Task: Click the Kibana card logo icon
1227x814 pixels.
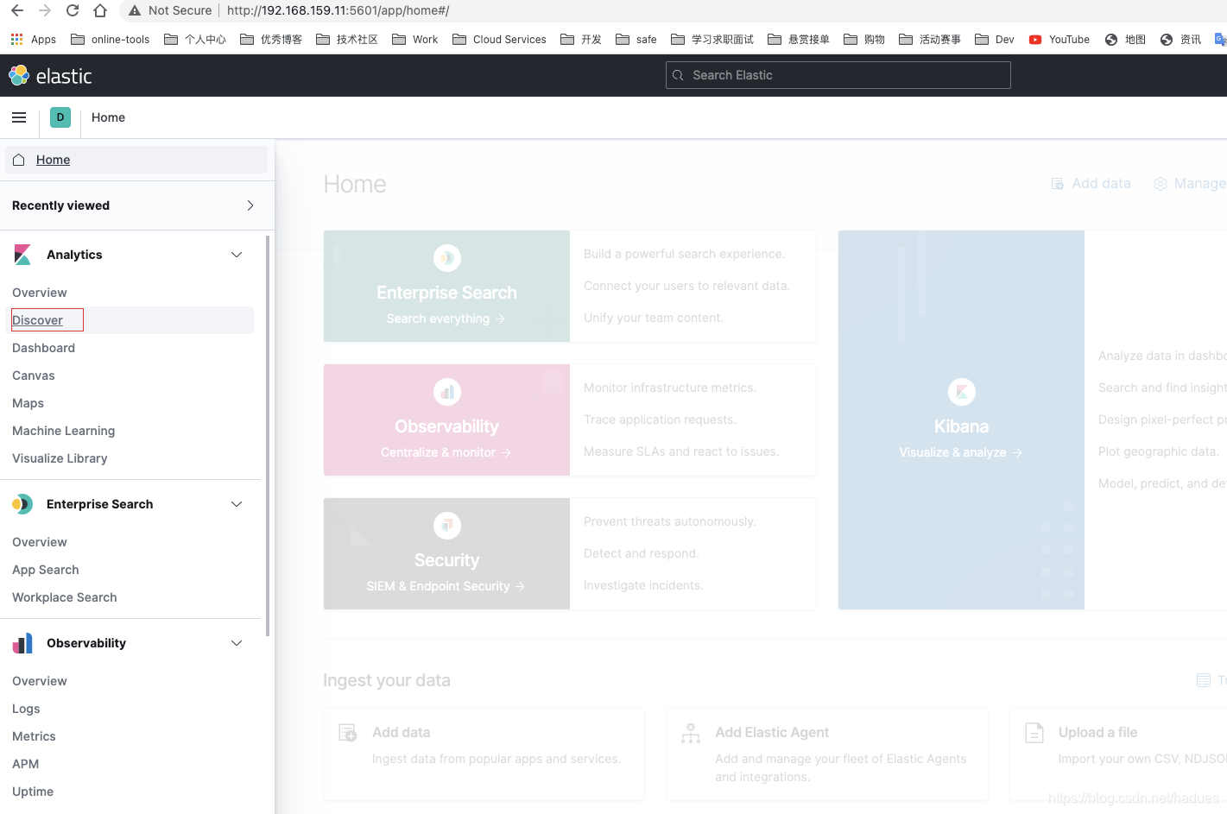Action: pos(962,392)
